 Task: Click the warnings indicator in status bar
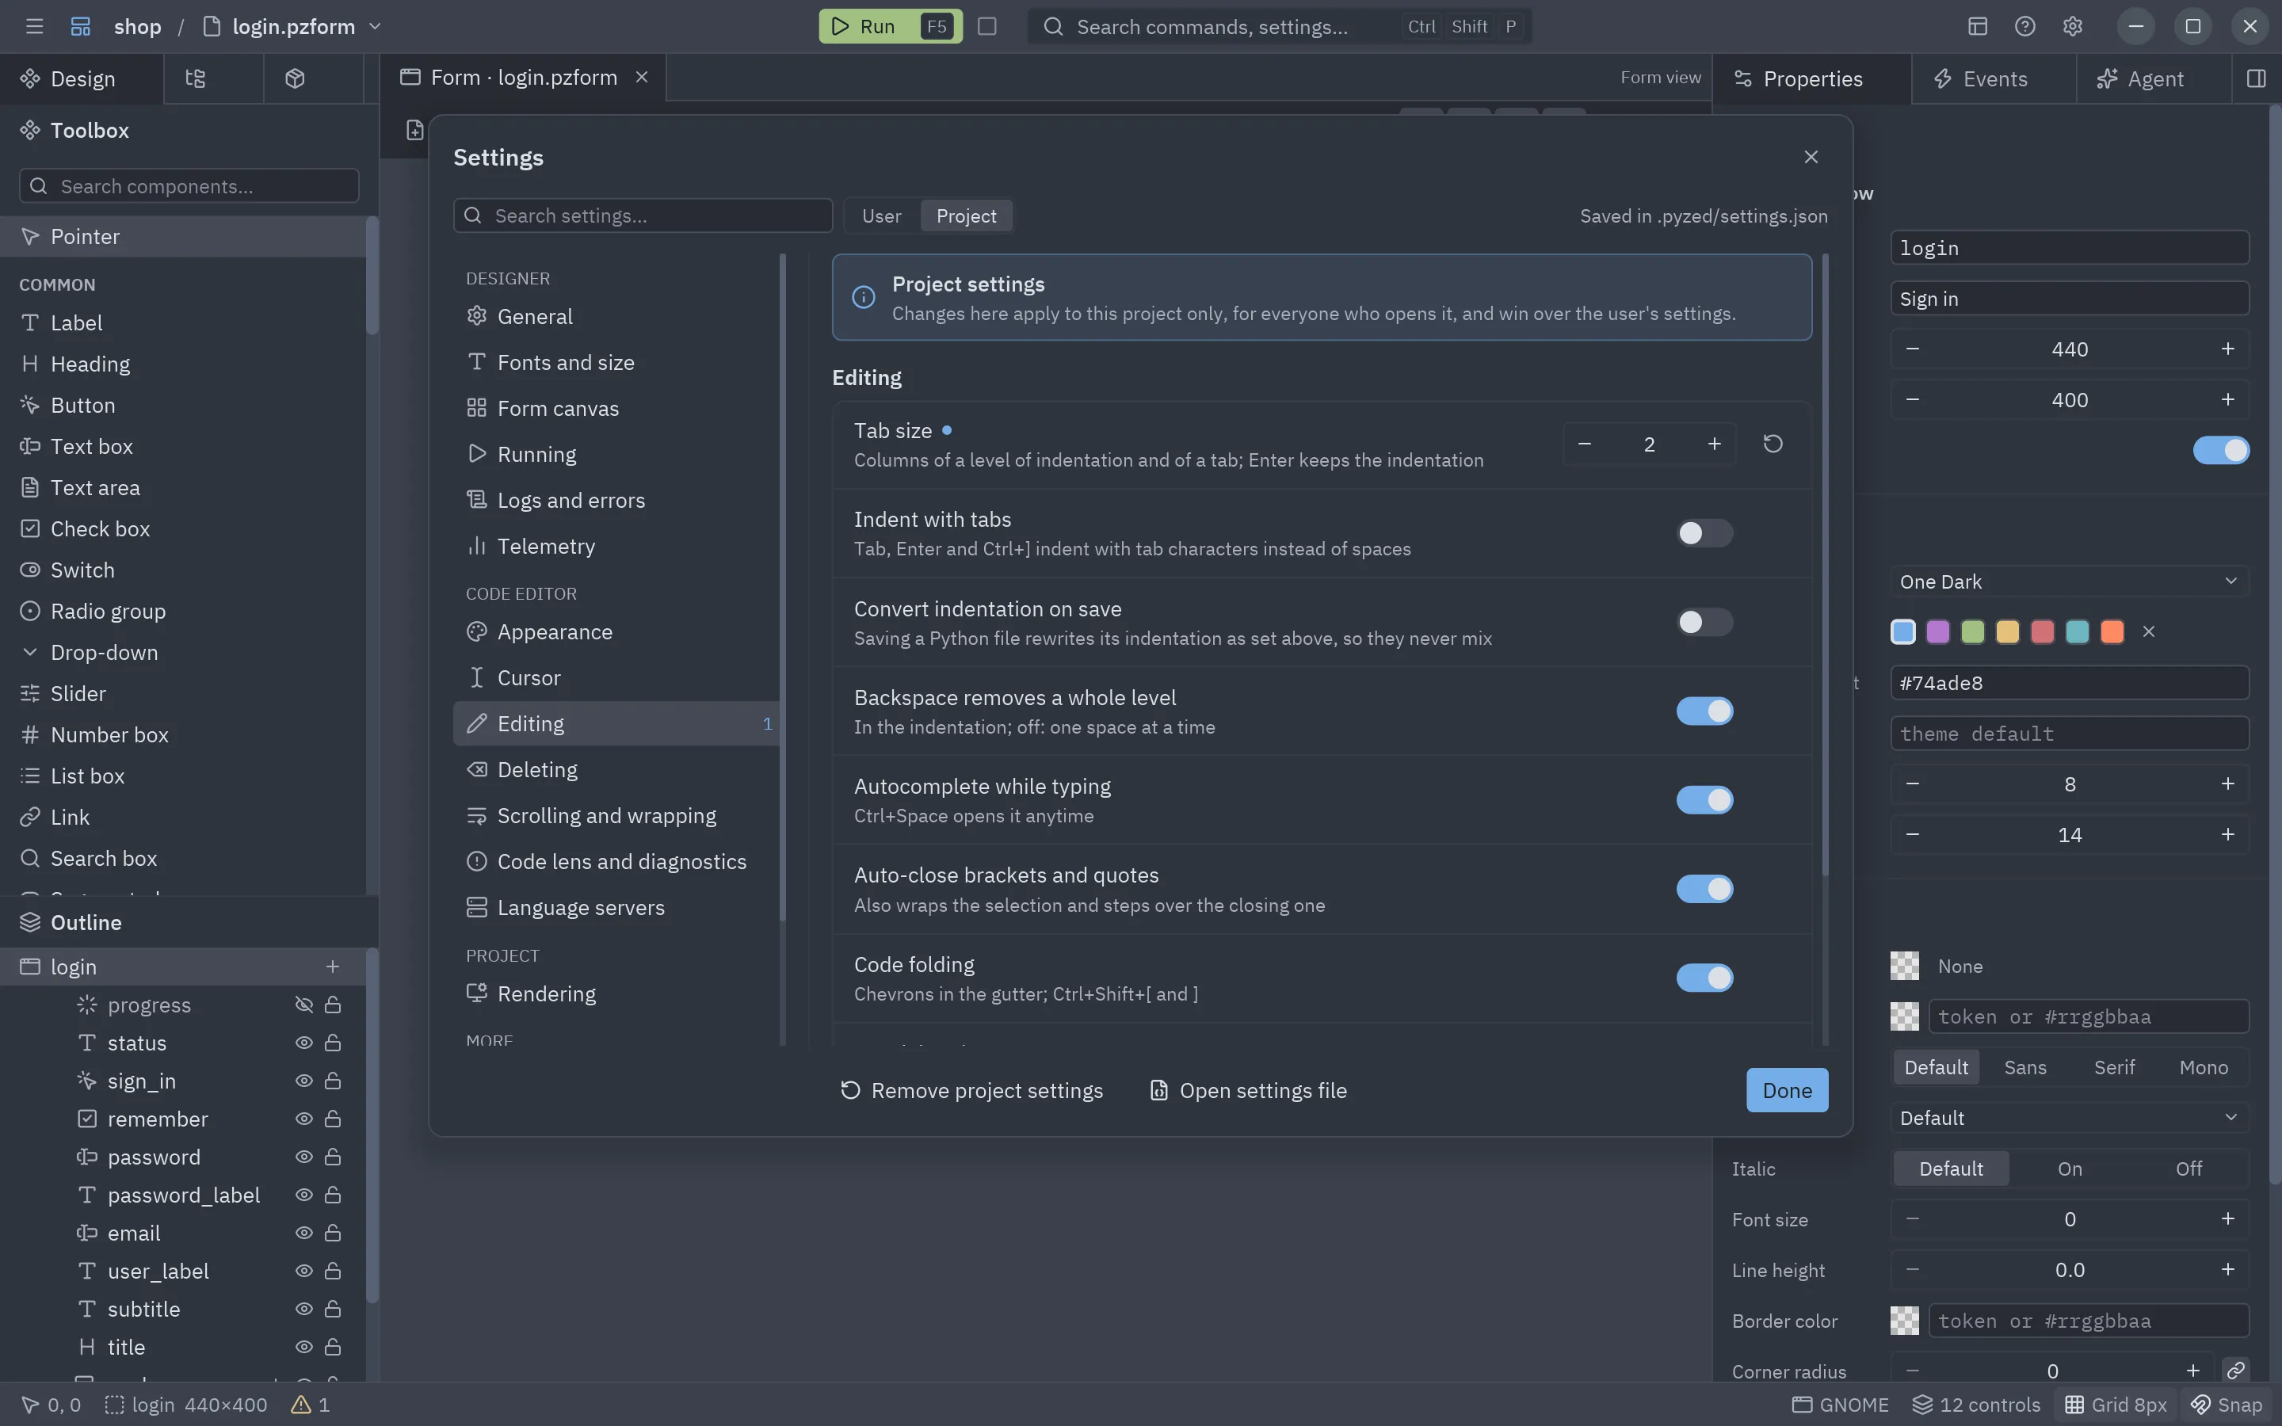pyautogui.click(x=311, y=1405)
